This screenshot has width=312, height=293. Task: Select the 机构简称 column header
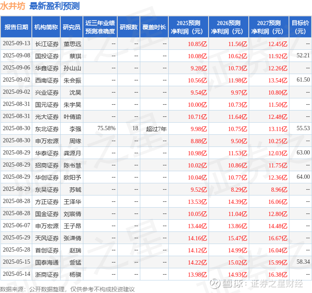tap(46, 27)
